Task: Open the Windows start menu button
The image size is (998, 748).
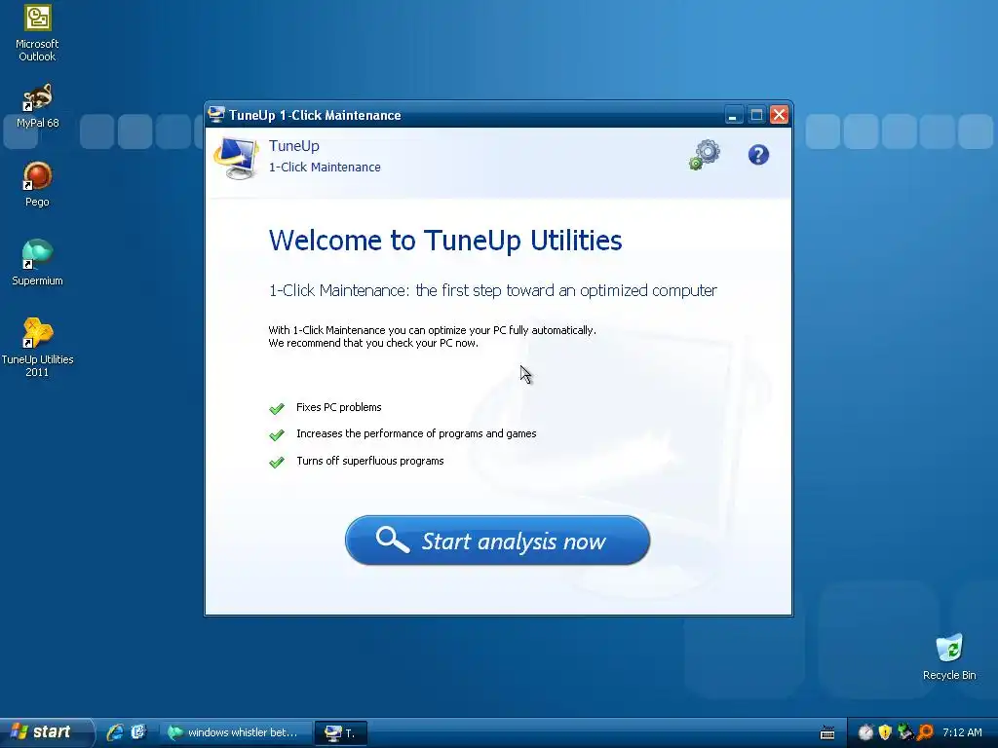Action: (46, 732)
